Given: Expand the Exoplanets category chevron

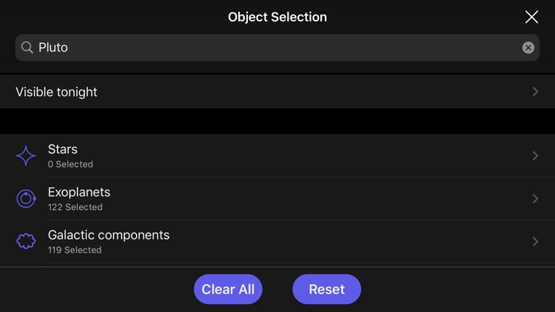Looking at the screenshot, I should [535, 198].
